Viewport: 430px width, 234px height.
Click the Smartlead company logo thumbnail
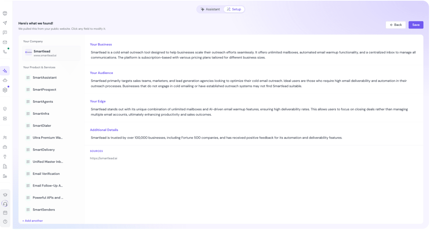coord(29,52)
